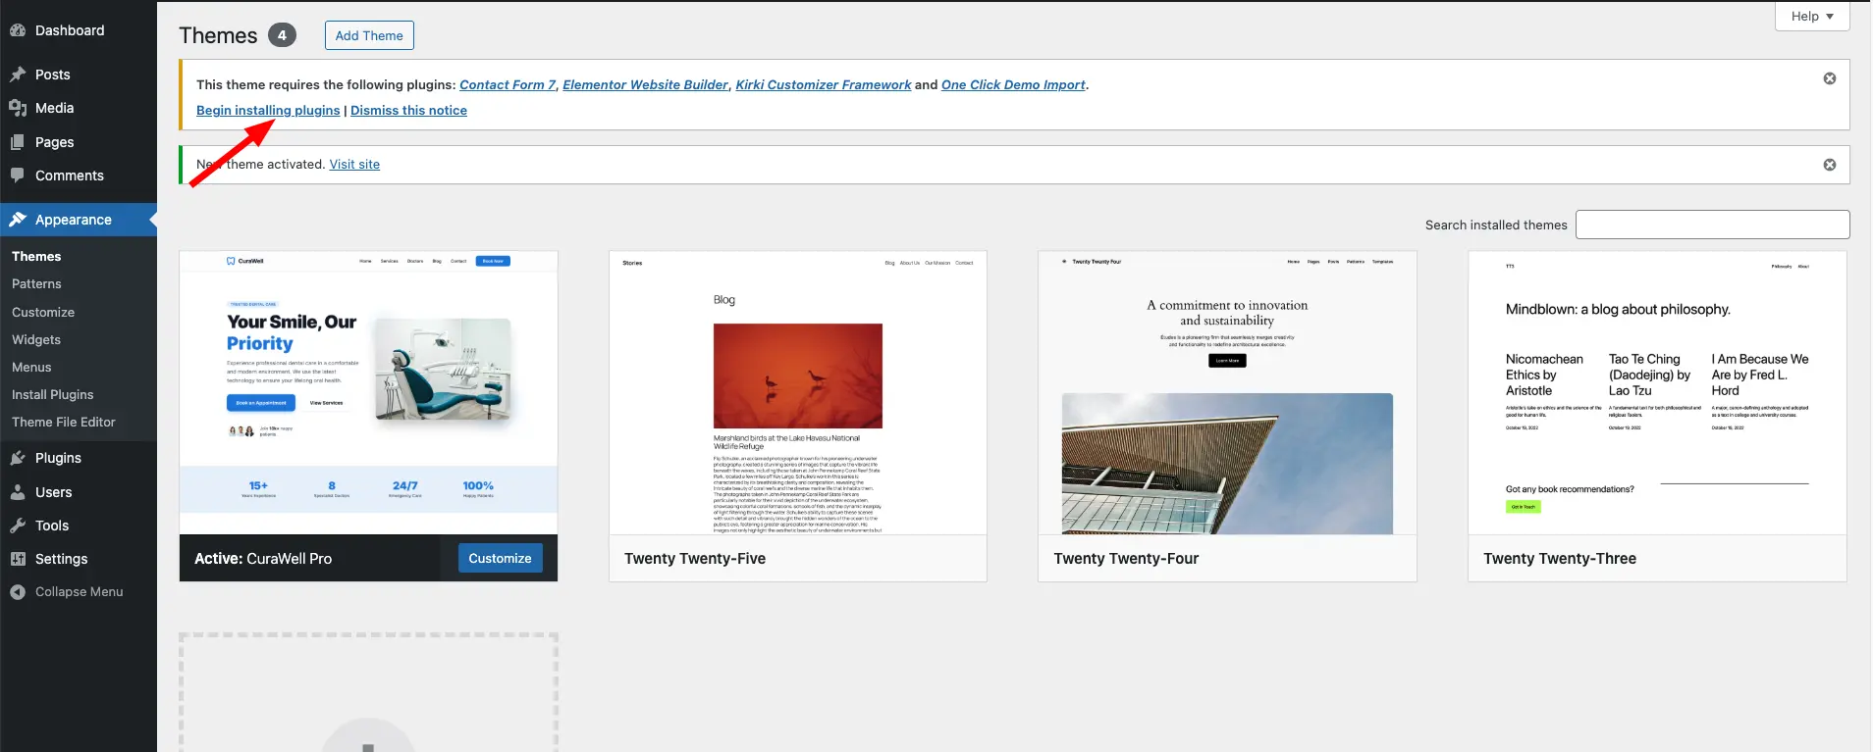This screenshot has width=1873, height=752.
Task: Click the Twenty Twenty-Three theme name
Action: (1560, 559)
